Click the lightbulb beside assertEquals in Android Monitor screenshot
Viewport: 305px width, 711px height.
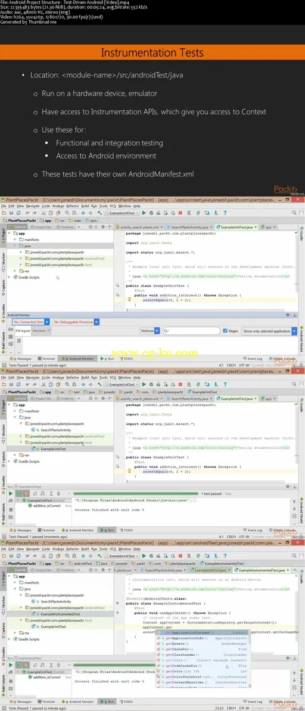pos(129,299)
